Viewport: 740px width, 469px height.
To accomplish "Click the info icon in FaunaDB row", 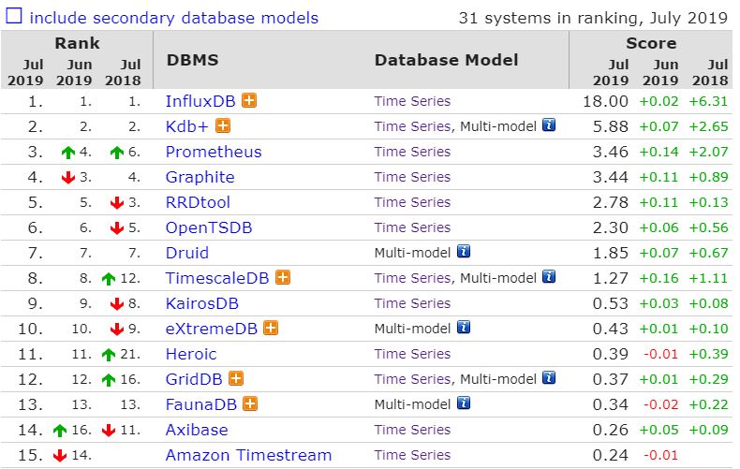I will 464,403.
